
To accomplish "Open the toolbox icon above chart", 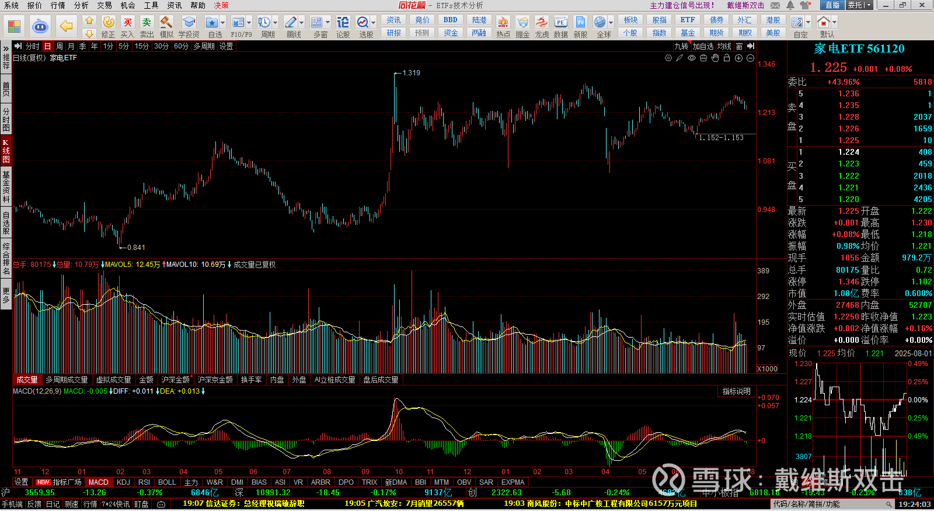I will point(703,58).
